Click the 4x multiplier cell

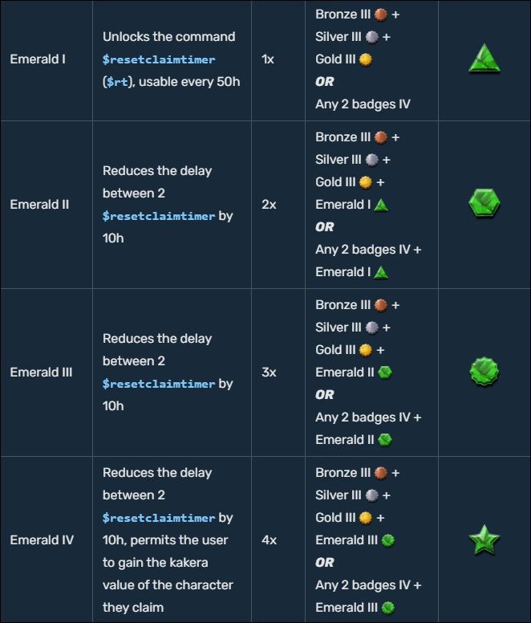pos(269,540)
